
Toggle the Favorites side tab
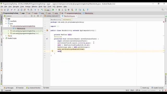tap(1, 67)
